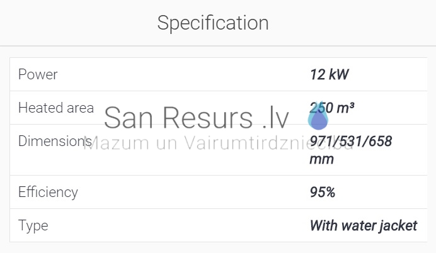Click the 250 m³ value

pyautogui.click(x=332, y=108)
